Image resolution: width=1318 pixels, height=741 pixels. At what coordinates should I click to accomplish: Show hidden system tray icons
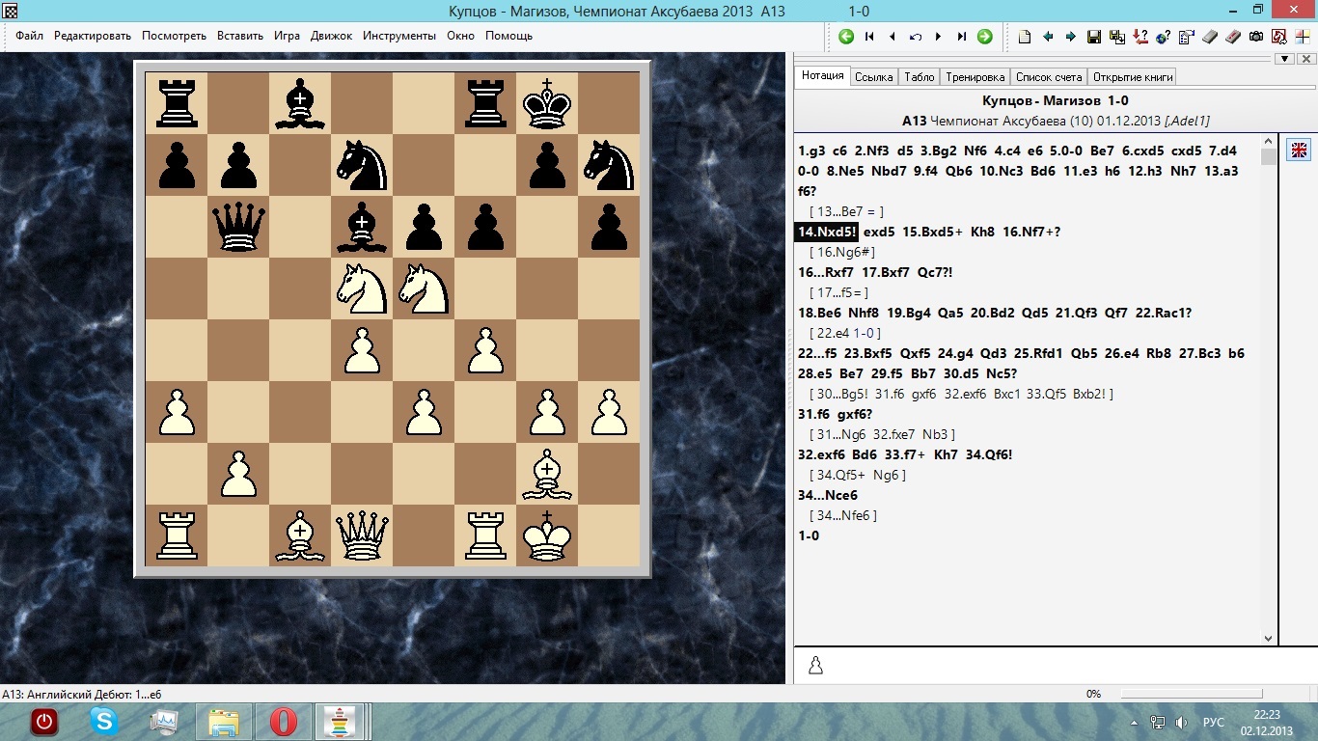coord(1134,723)
